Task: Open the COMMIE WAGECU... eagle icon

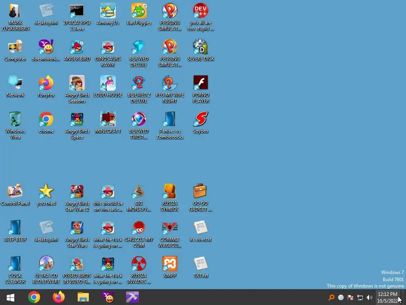Action: (x=170, y=228)
